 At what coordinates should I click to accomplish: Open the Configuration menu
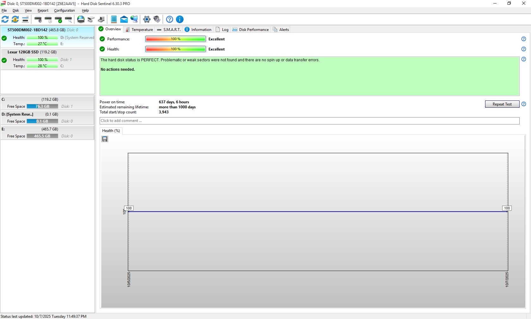64,10
